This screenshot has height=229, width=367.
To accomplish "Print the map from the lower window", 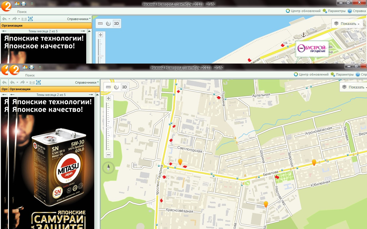I will [32, 67].
